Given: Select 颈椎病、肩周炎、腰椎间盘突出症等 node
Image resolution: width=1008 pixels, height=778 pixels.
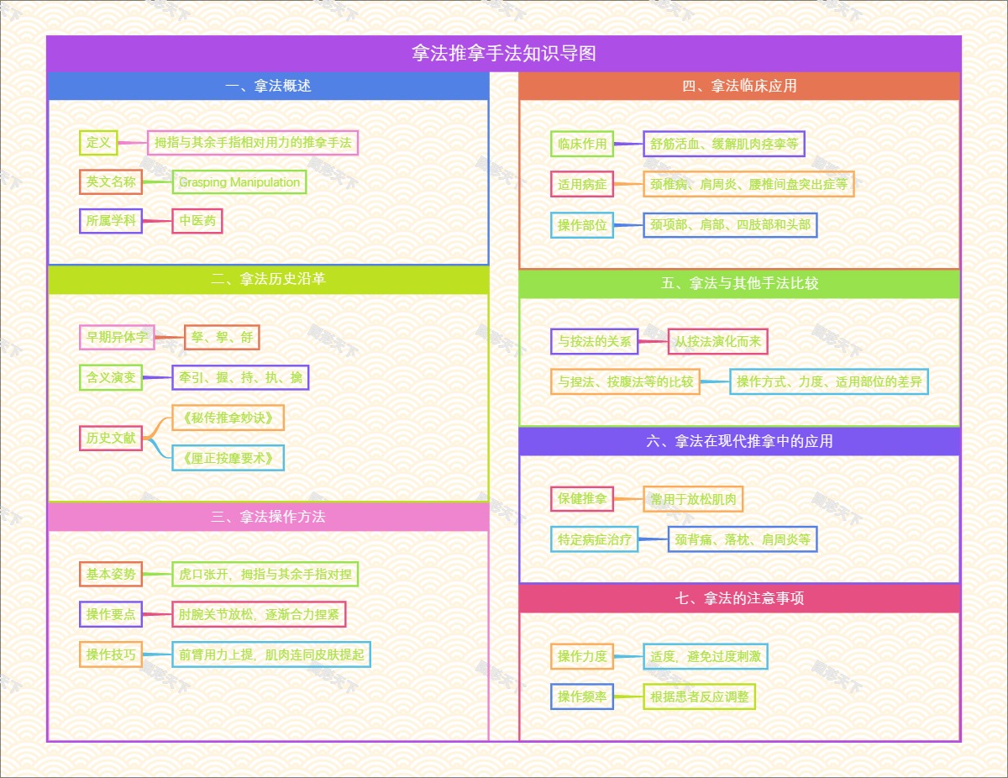Looking at the screenshot, I should (x=748, y=184).
